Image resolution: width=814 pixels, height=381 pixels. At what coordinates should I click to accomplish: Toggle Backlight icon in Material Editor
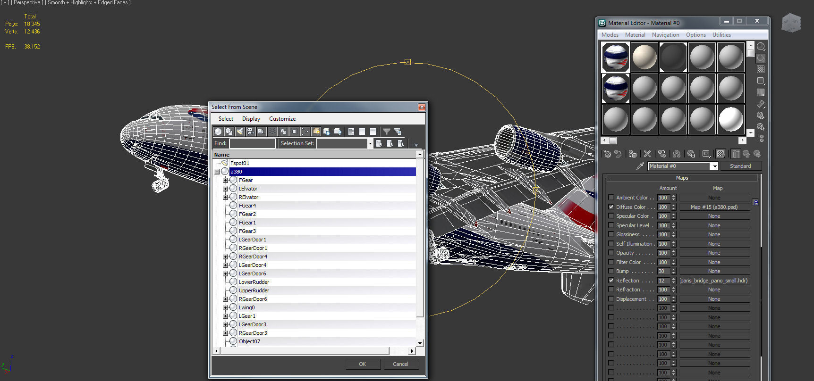(x=761, y=58)
